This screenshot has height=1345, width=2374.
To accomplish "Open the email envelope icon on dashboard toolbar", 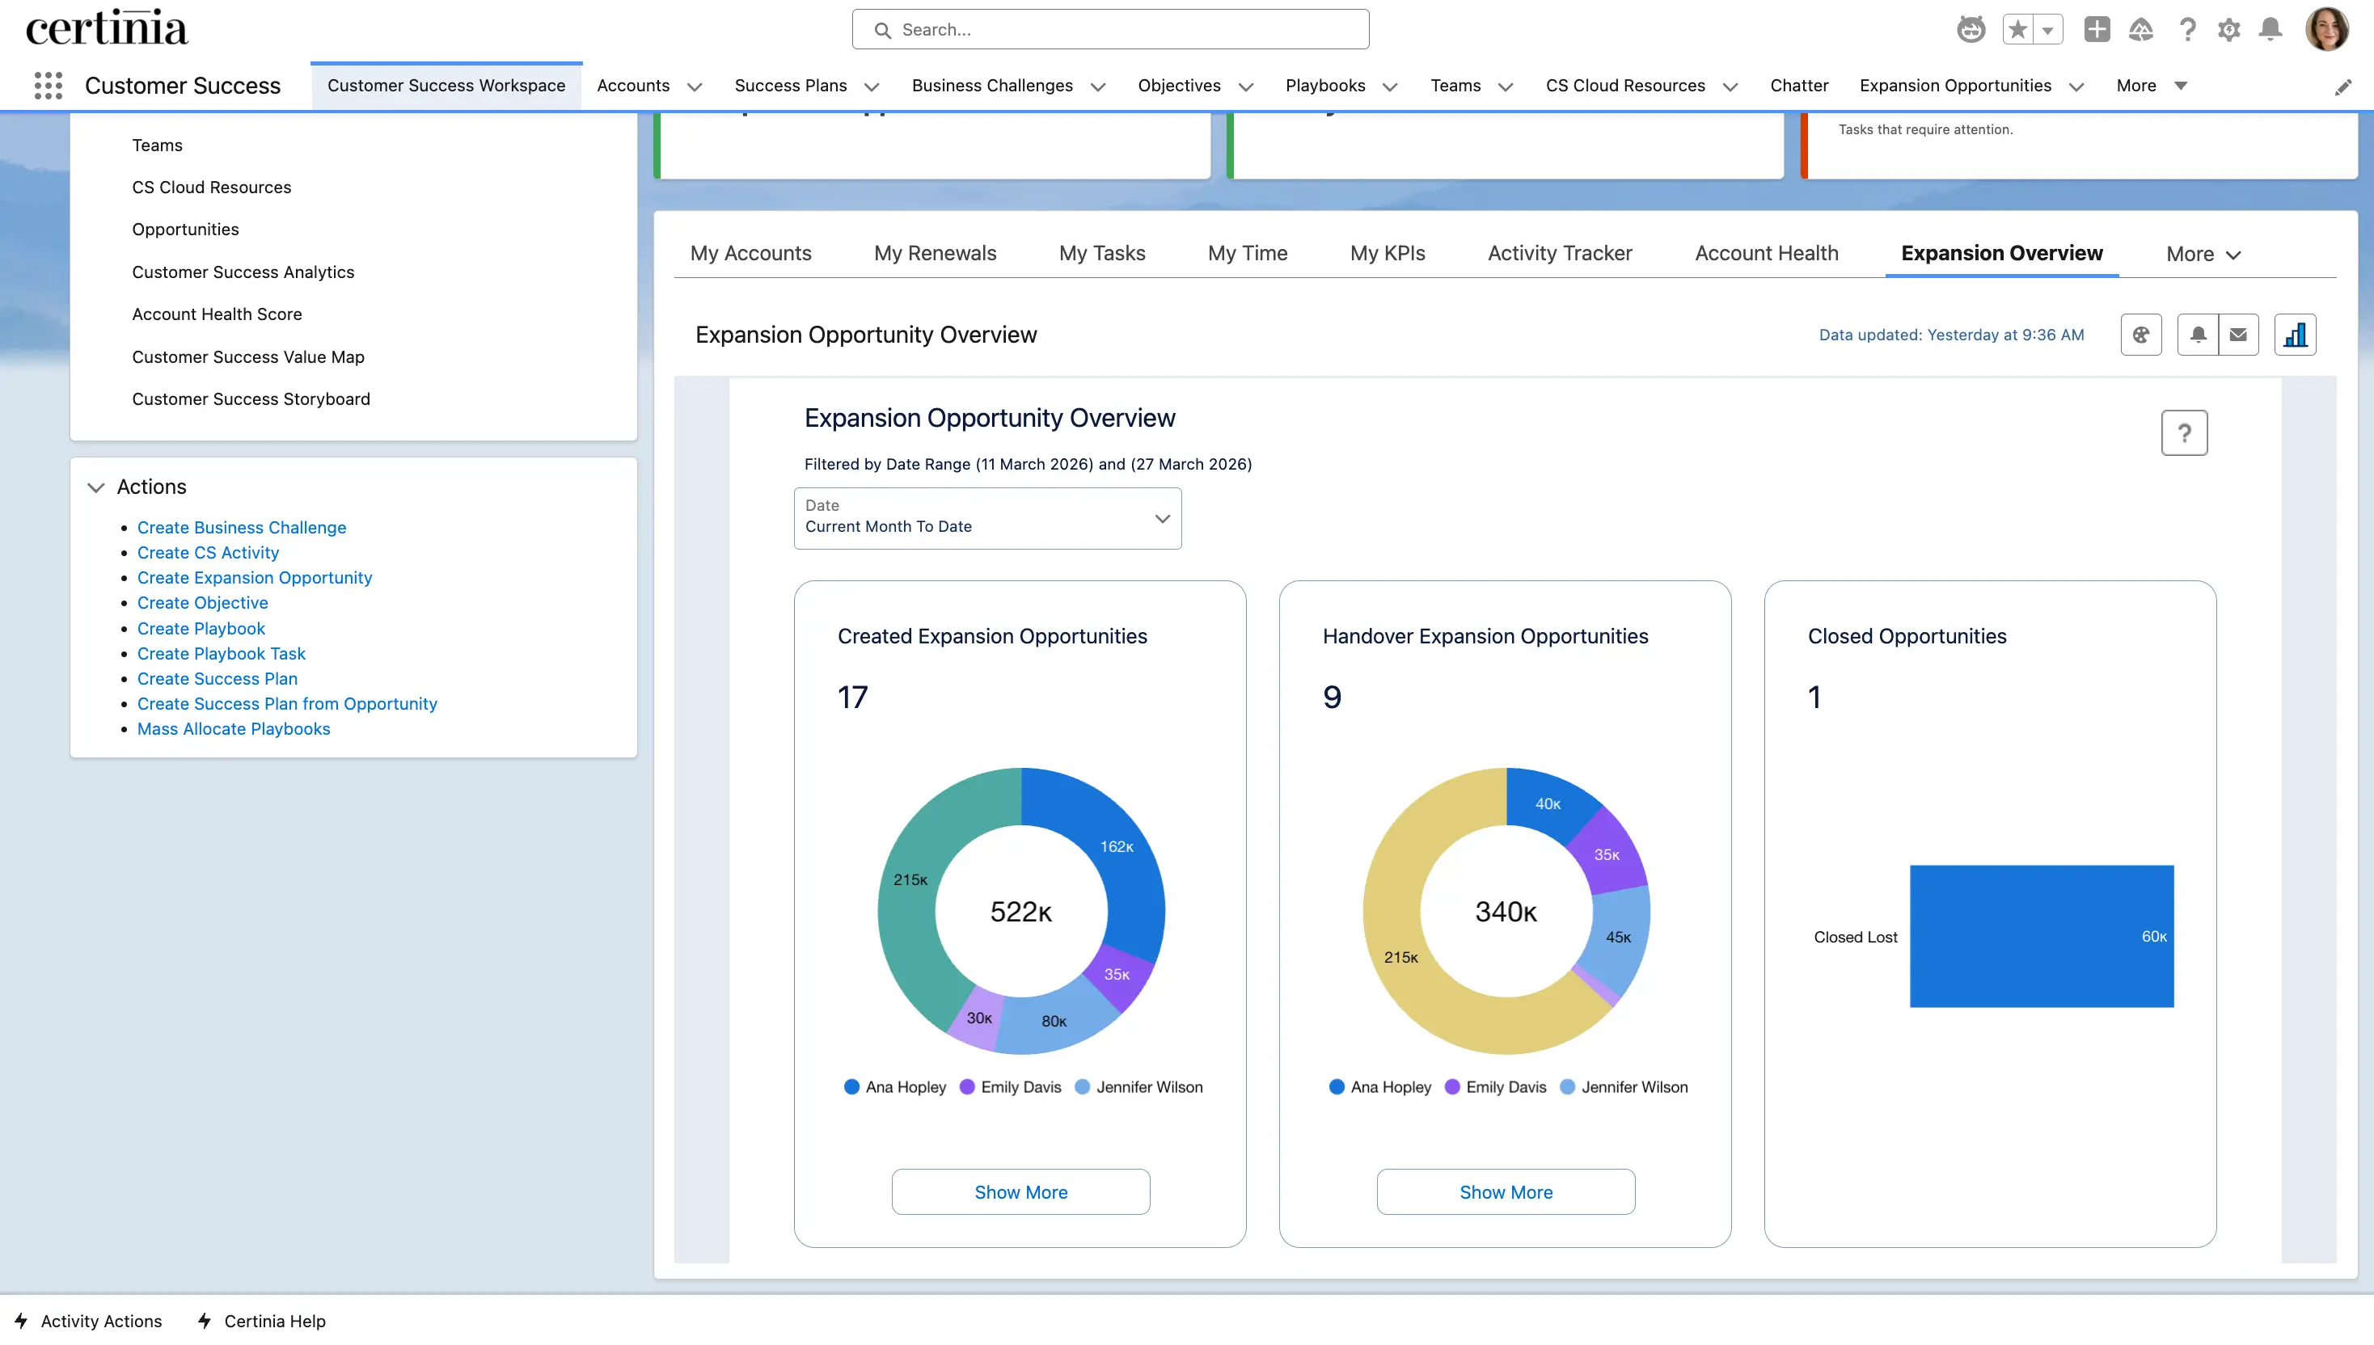I will [2238, 335].
